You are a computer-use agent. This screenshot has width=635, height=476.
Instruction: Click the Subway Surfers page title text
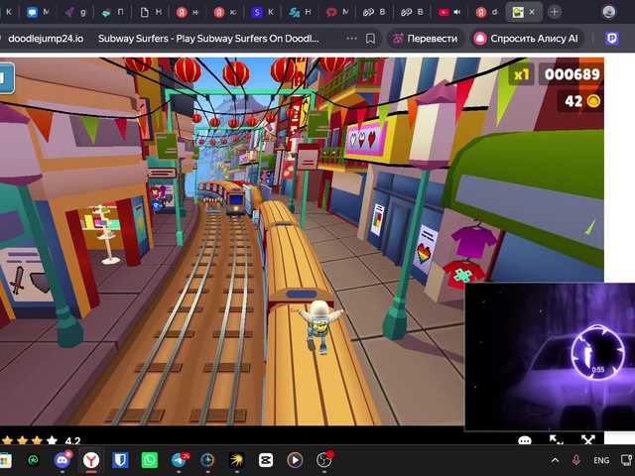[208, 39]
